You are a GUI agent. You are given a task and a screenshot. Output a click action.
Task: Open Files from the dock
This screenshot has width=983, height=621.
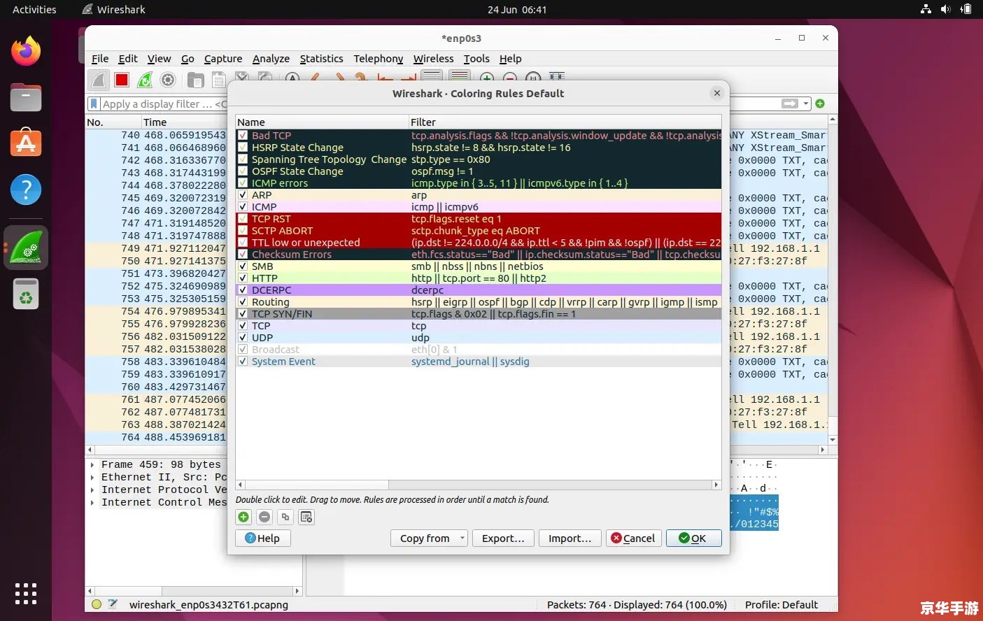click(26, 97)
